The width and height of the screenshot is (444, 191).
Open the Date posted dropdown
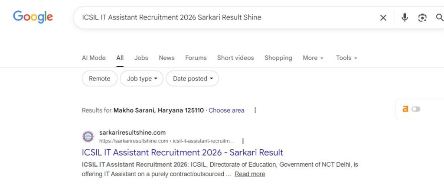(x=193, y=79)
